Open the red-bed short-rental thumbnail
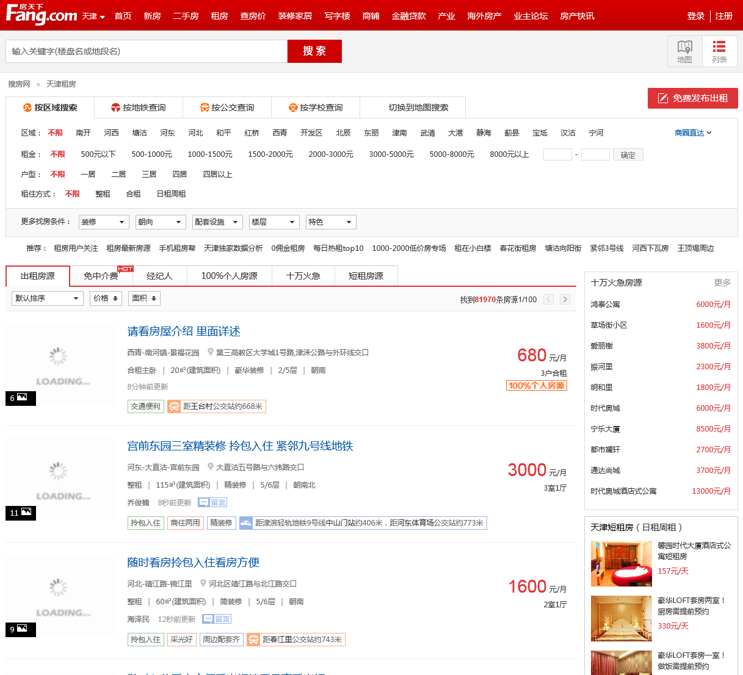 click(x=622, y=564)
